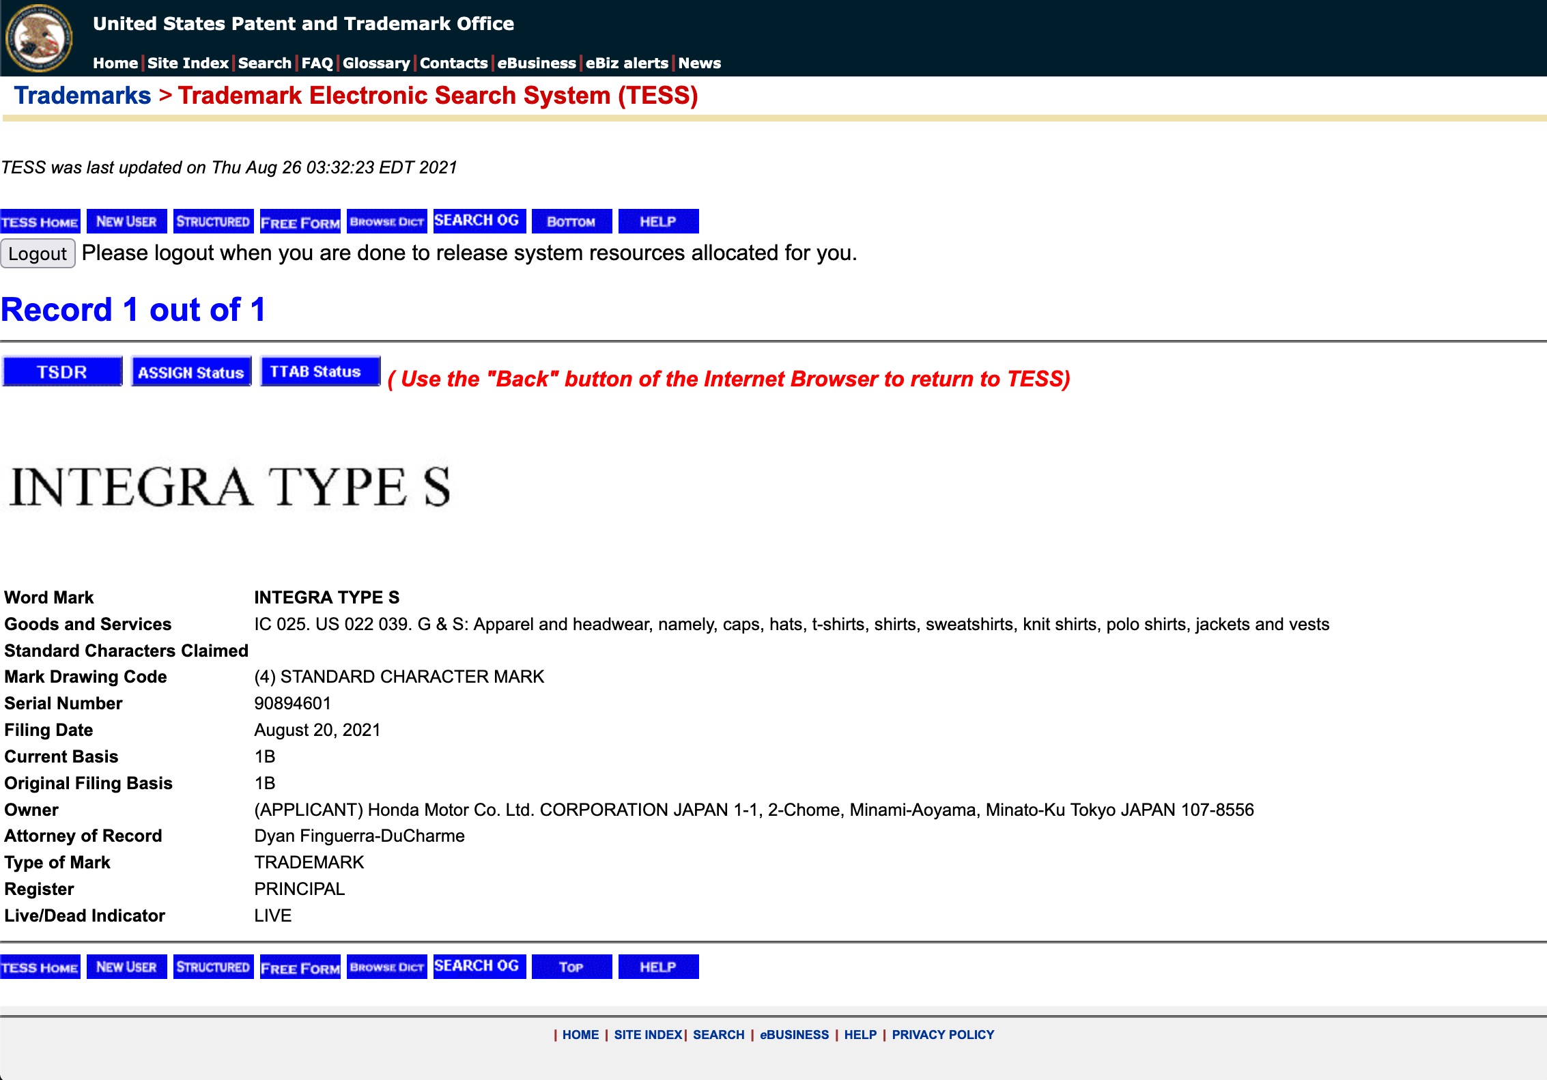
Task: Click the bottom Structured search button
Action: (x=214, y=967)
